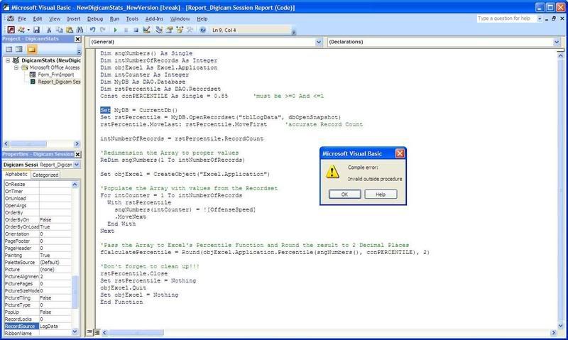Click the Reset stop icon
568x340 pixels.
(x=136, y=30)
